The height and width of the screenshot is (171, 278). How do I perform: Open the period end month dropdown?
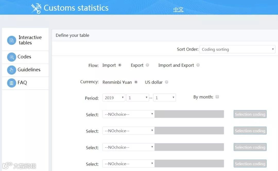(164, 98)
